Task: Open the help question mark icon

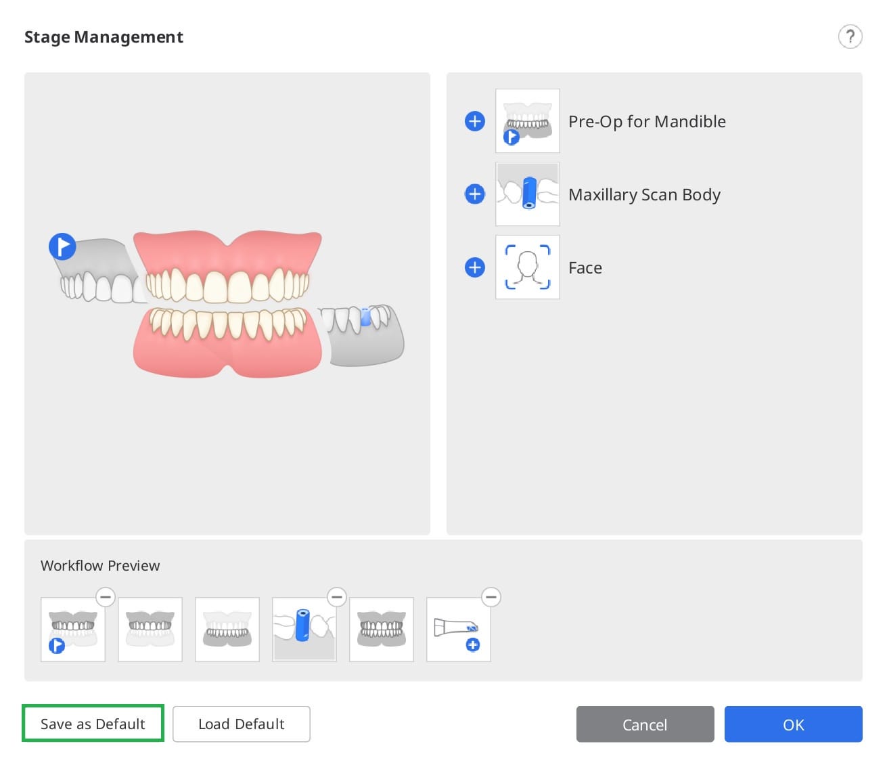Action: (x=850, y=37)
